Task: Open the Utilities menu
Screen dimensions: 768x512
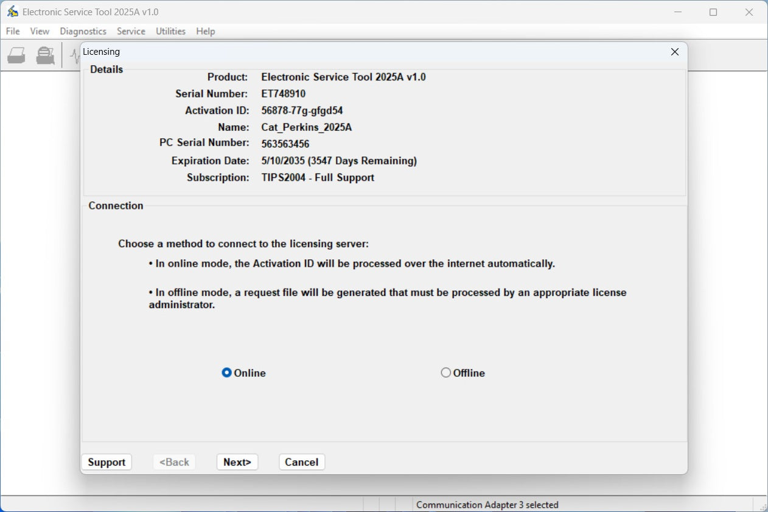Action: [170, 31]
